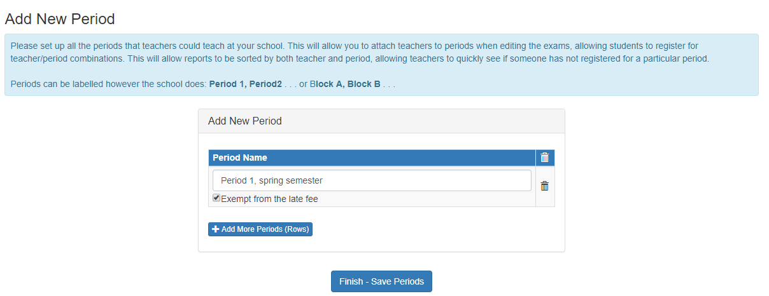Click the 'Period 1' text in the name field
The width and height of the screenshot is (769, 296).
pos(237,180)
